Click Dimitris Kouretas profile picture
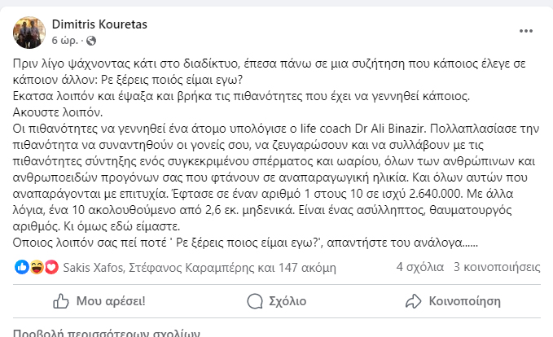 click(x=28, y=31)
